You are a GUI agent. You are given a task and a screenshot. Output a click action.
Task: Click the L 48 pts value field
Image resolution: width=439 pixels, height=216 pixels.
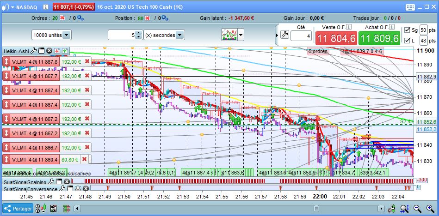pyautogui.click(x=424, y=41)
